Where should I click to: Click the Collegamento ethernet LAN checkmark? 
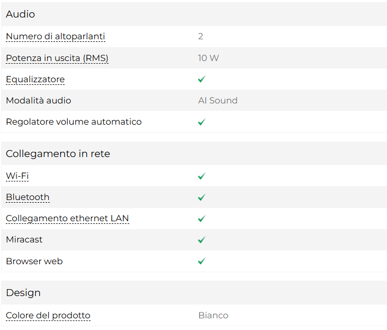(x=202, y=219)
